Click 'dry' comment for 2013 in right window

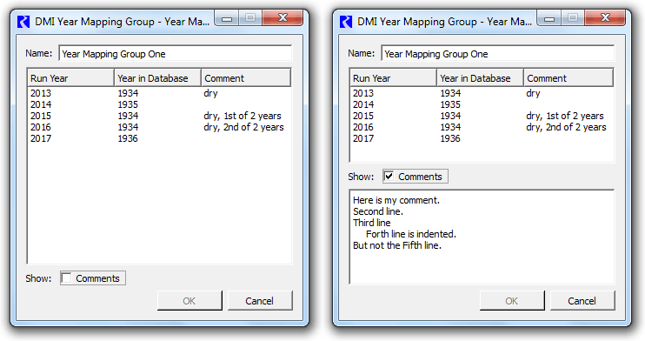533,93
